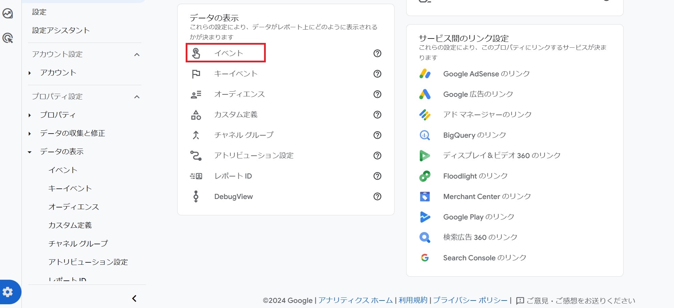Select the 検索広告 360 magnifier icon
The width and height of the screenshot is (674, 308).
pyautogui.click(x=425, y=237)
